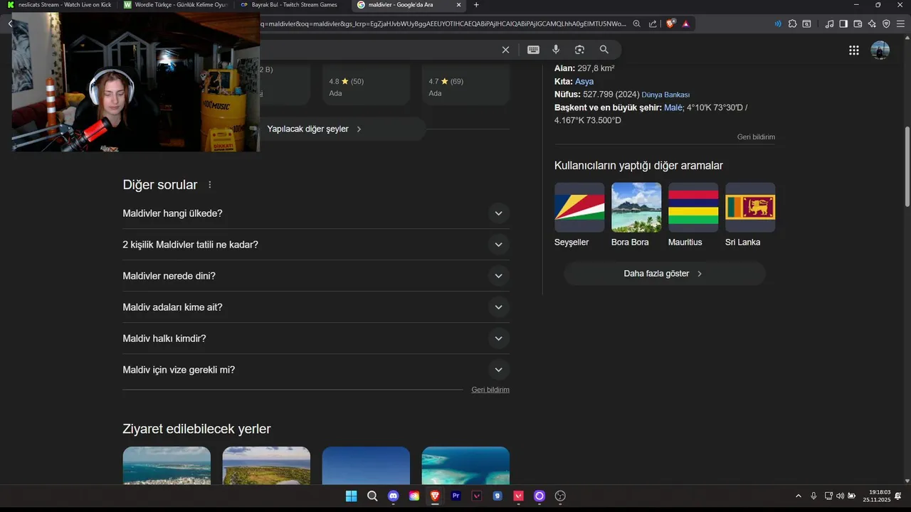Screen dimensions: 911x512
Task: Open the Windows Start menu
Action: point(351,496)
